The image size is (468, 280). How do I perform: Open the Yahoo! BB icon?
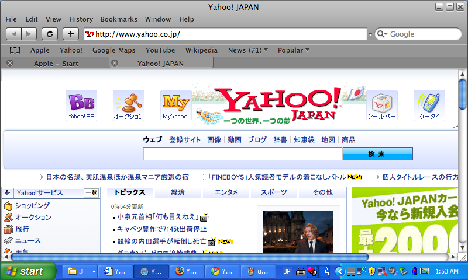pyautogui.click(x=81, y=106)
